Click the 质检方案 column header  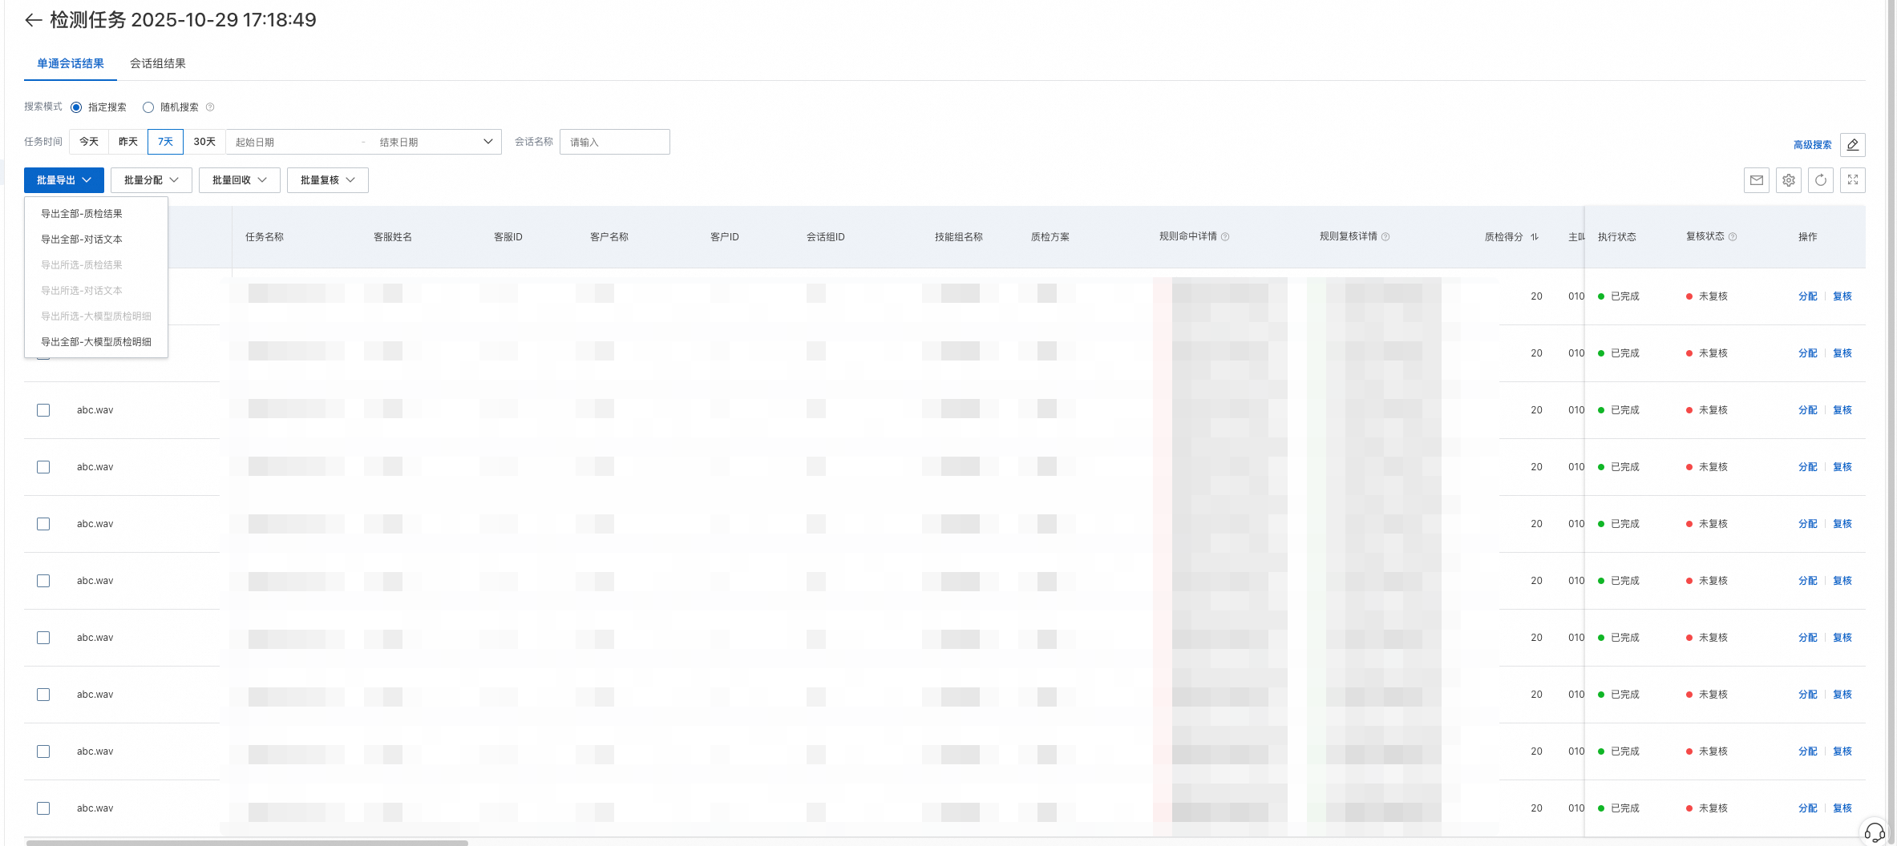(1050, 237)
